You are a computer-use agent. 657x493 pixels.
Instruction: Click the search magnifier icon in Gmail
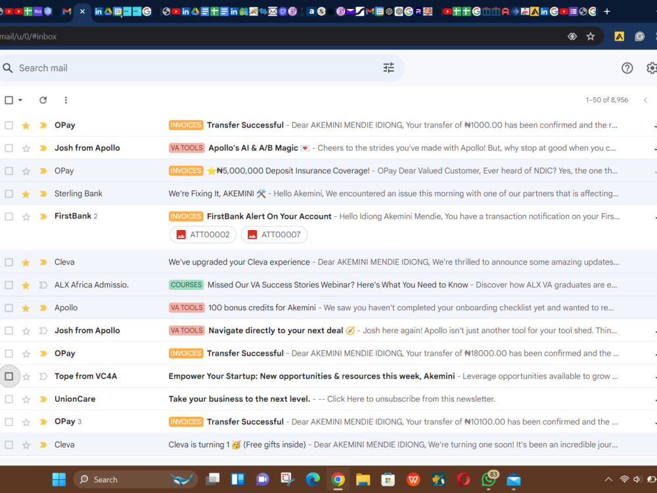click(x=7, y=68)
